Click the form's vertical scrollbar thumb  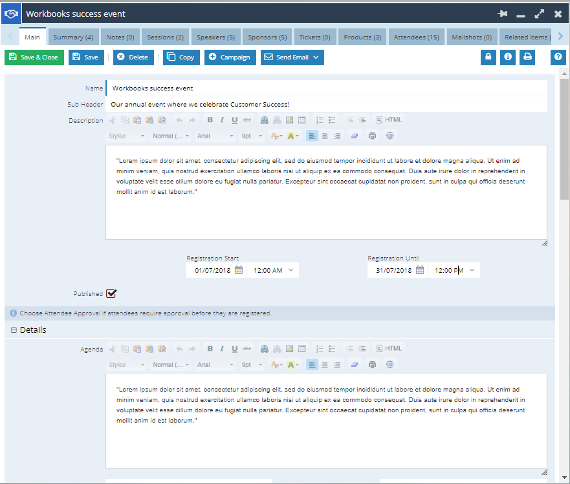tap(564, 139)
